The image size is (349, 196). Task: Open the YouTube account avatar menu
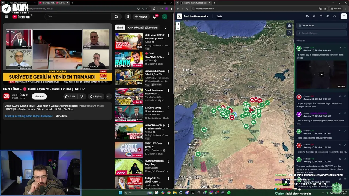coord(164,17)
